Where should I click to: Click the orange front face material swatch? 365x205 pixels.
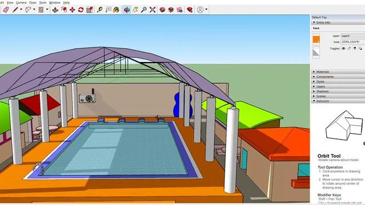316,39
